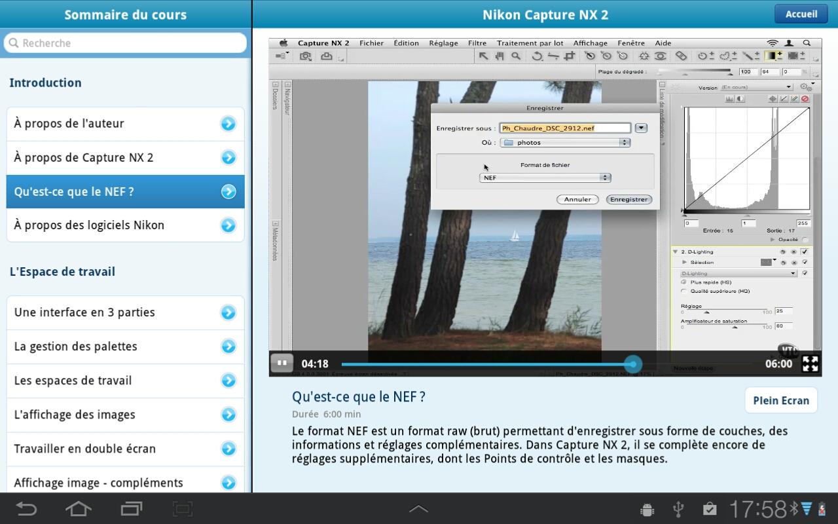Open the file format dropdown showing NEF

click(x=545, y=178)
